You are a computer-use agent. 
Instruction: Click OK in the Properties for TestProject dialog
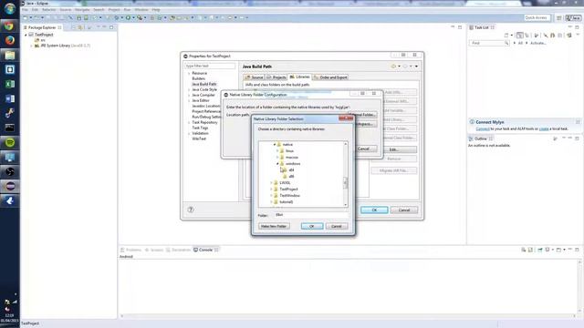coord(374,210)
